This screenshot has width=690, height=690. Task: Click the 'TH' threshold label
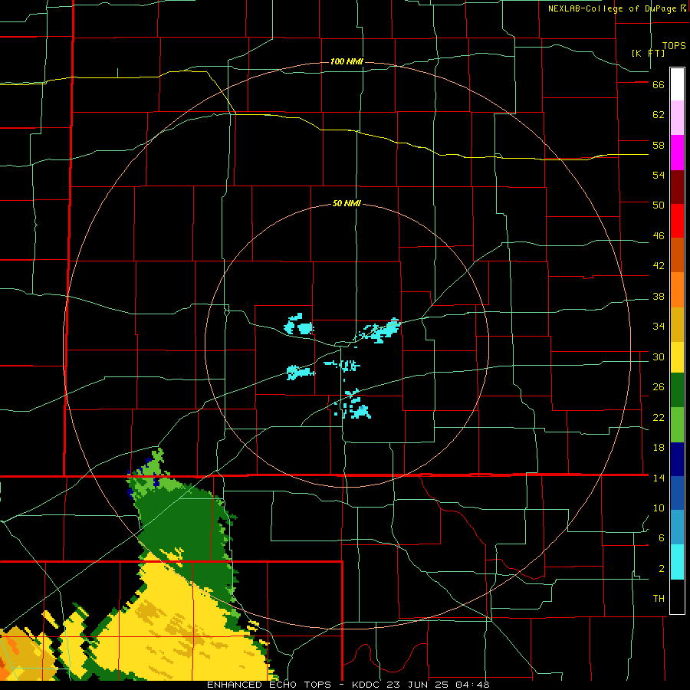pyautogui.click(x=659, y=599)
